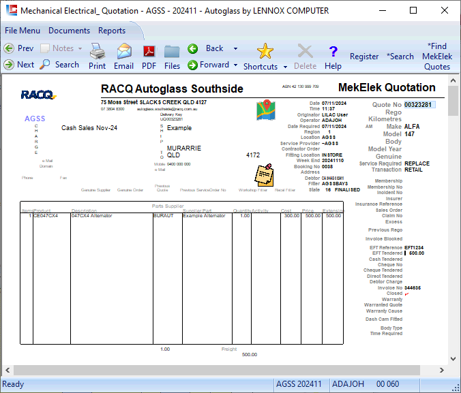This screenshot has height=393, width=461.
Task: Toggle the Closed checkmark
Action: coord(406,294)
